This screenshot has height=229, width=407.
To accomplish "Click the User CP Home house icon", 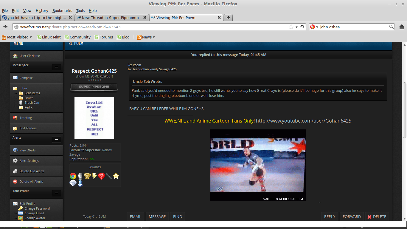I will click(15, 56).
